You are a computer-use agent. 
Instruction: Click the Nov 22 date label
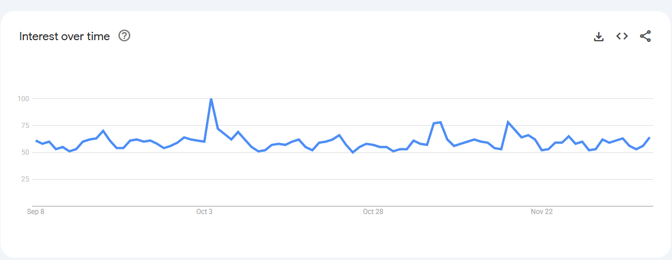(x=542, y=212)
